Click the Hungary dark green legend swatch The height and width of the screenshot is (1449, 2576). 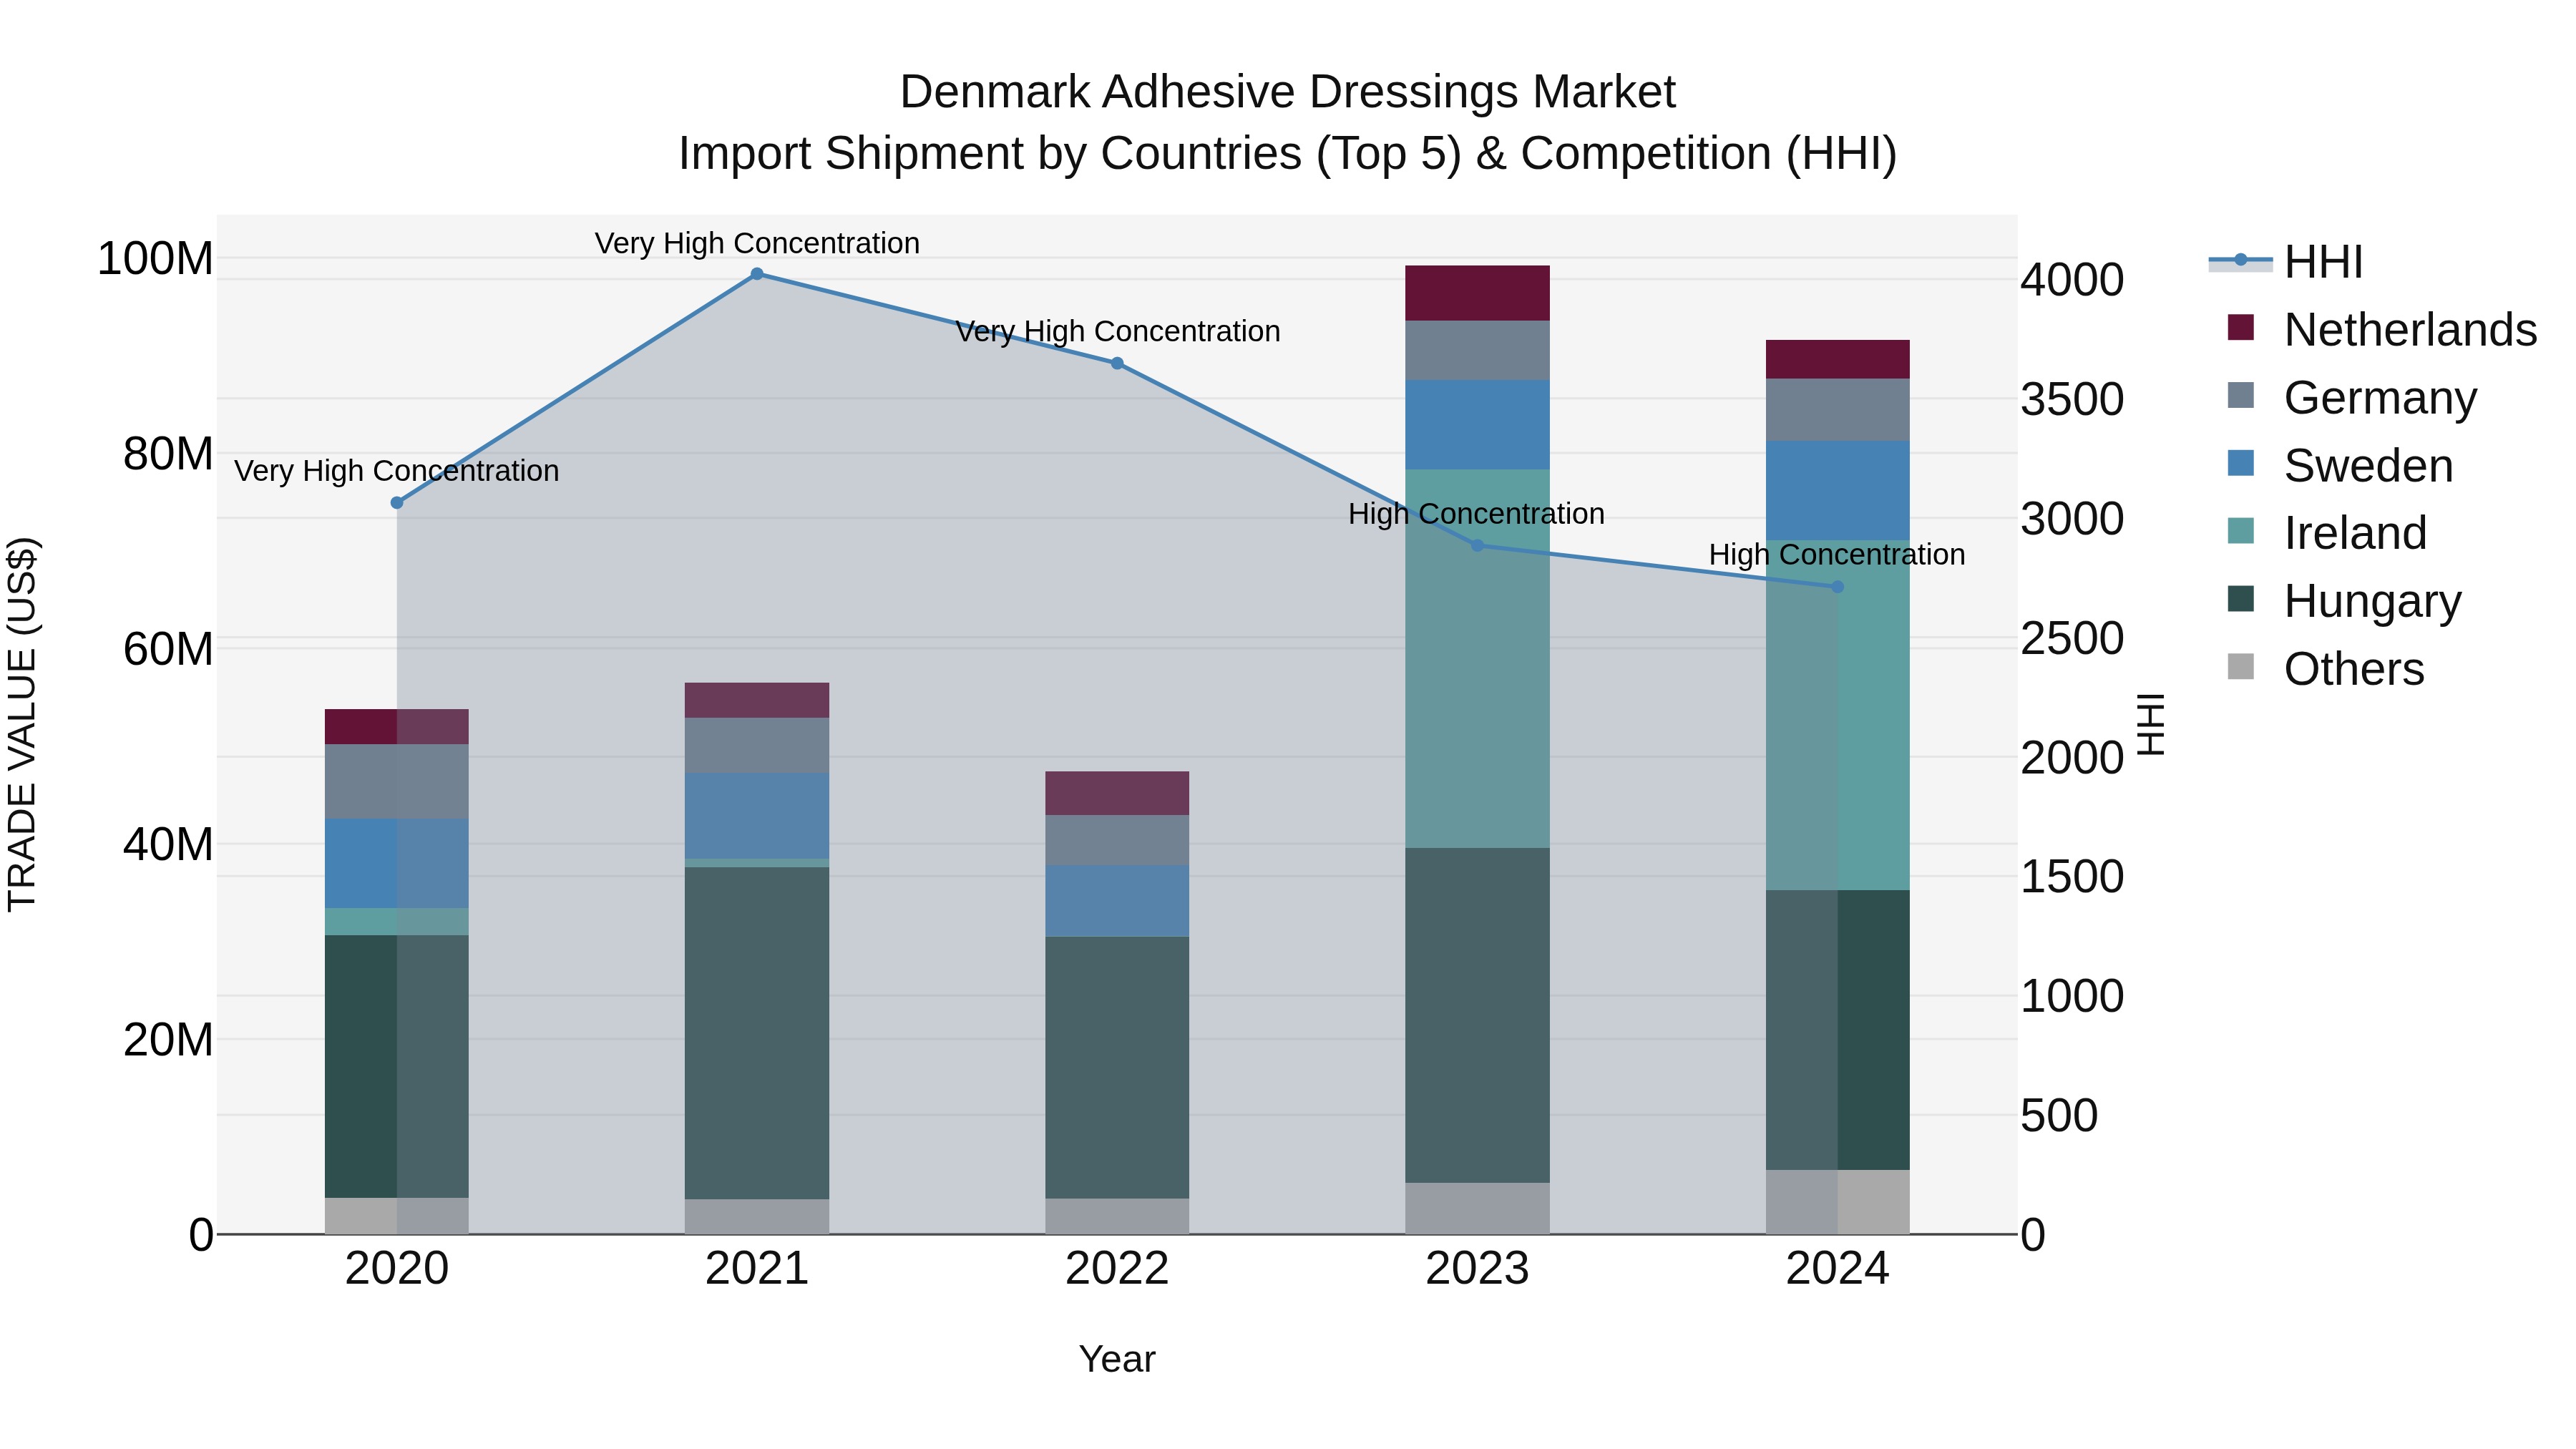(x=2241, y=599)
